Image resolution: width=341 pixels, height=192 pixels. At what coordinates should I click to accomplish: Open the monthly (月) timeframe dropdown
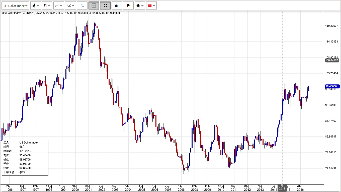pyautogui.click(x=47, y=5)
